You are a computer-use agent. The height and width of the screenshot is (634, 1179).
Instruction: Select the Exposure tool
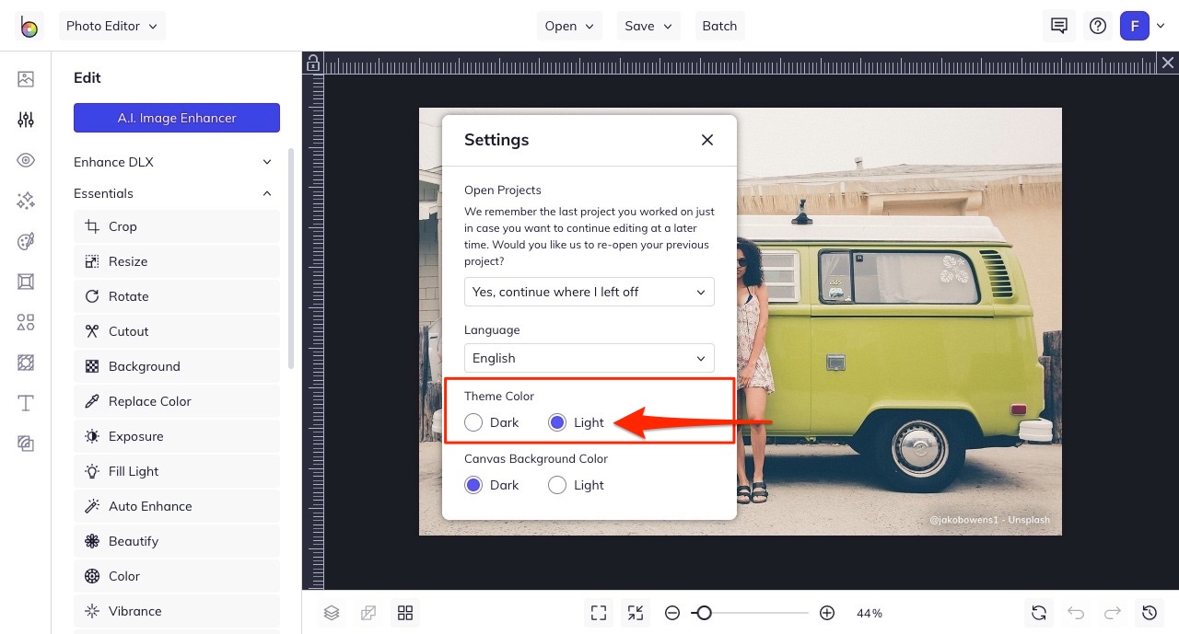[177, 436]
